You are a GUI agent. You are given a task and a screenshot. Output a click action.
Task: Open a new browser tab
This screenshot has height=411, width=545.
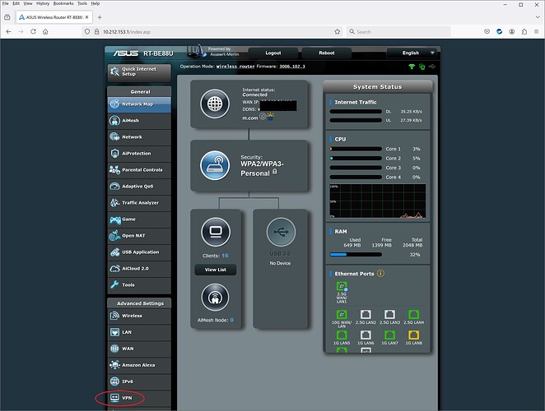tap(100, 17)
